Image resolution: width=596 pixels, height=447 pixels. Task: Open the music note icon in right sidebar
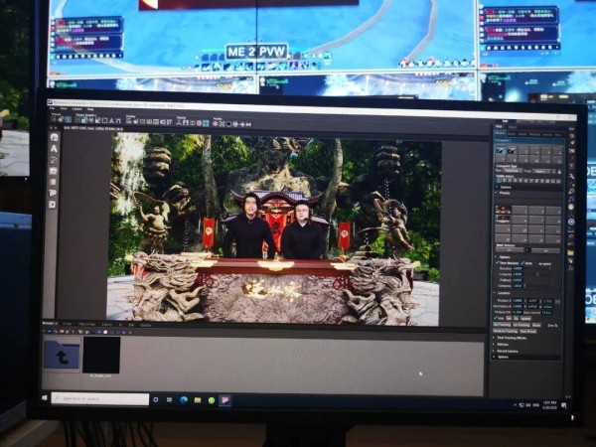(x=571, y=199)
